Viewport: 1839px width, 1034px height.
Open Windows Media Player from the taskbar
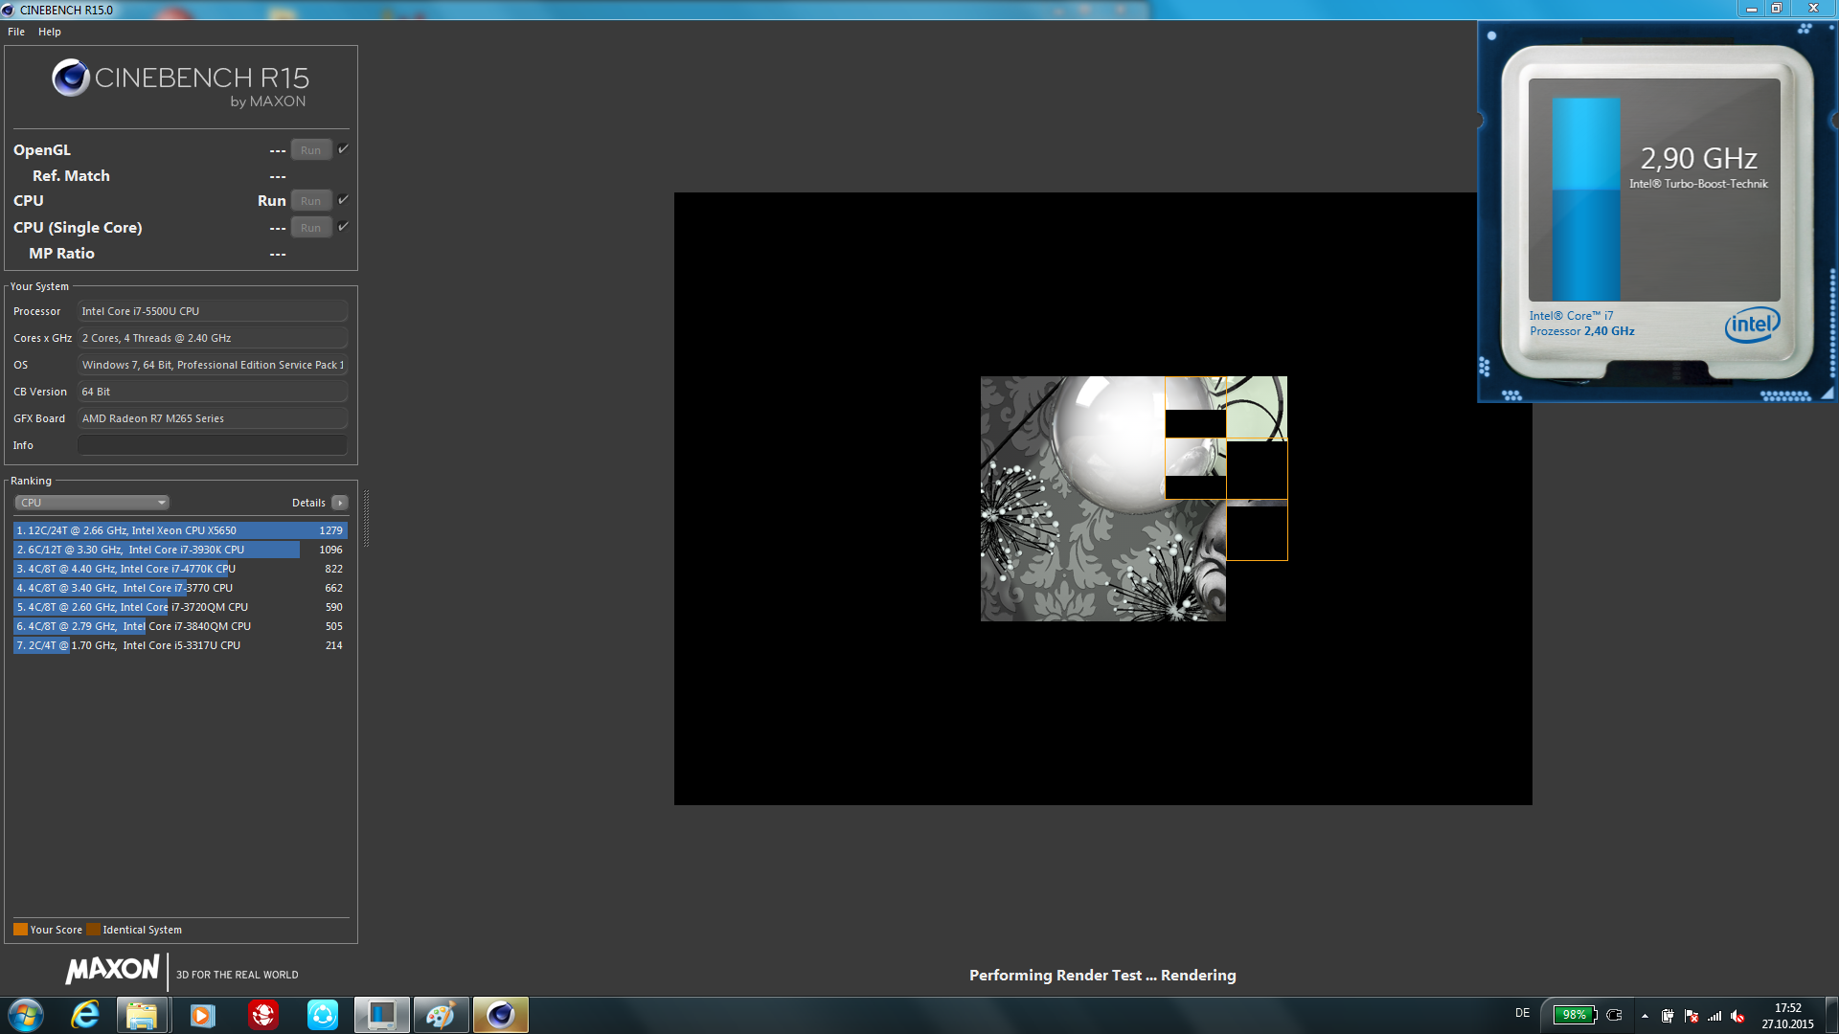(202, 1015)
